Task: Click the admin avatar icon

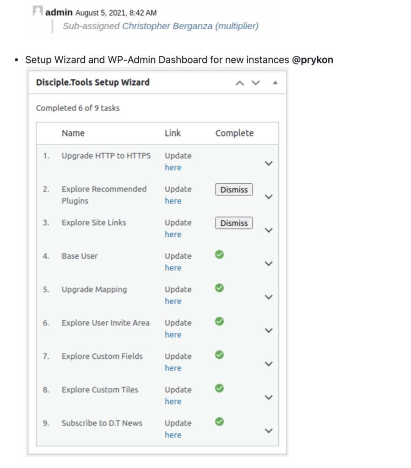Action: tap(38, 11)
